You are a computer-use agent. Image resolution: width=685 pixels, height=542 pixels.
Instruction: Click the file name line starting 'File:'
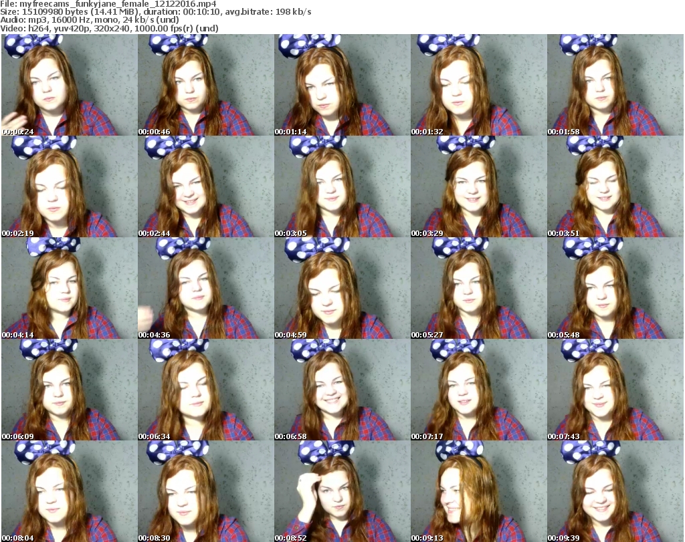[x=108, y=4]
